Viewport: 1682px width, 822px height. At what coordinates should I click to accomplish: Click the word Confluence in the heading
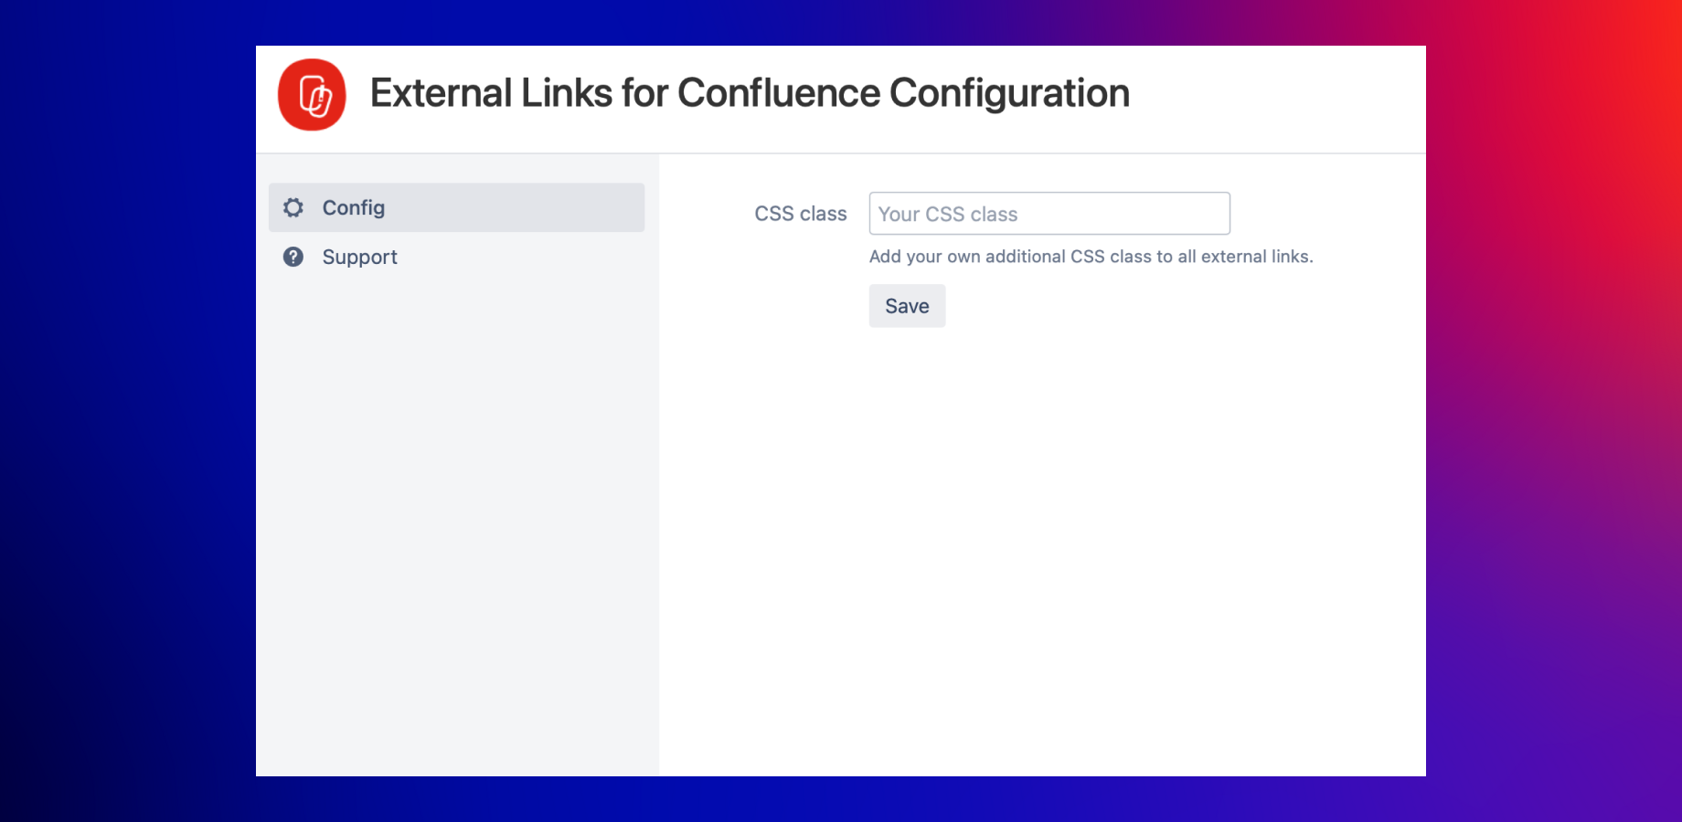coord(779,93)
